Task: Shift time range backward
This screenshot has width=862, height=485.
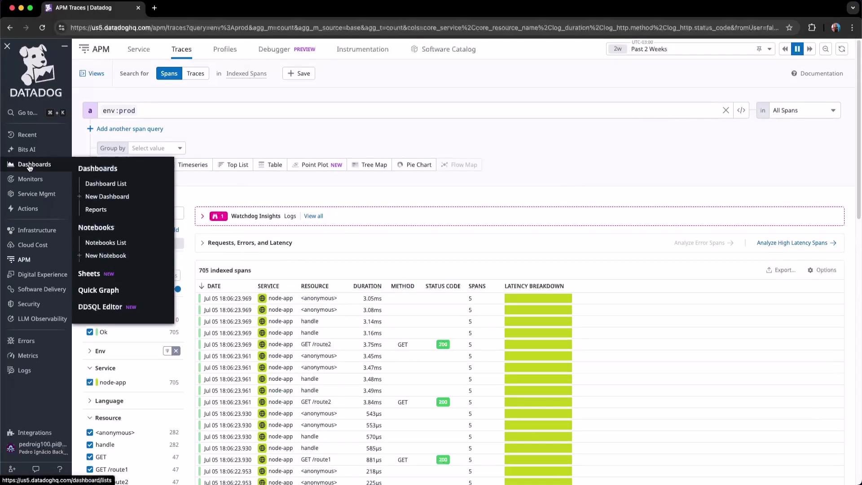Action: pos(785,49)
